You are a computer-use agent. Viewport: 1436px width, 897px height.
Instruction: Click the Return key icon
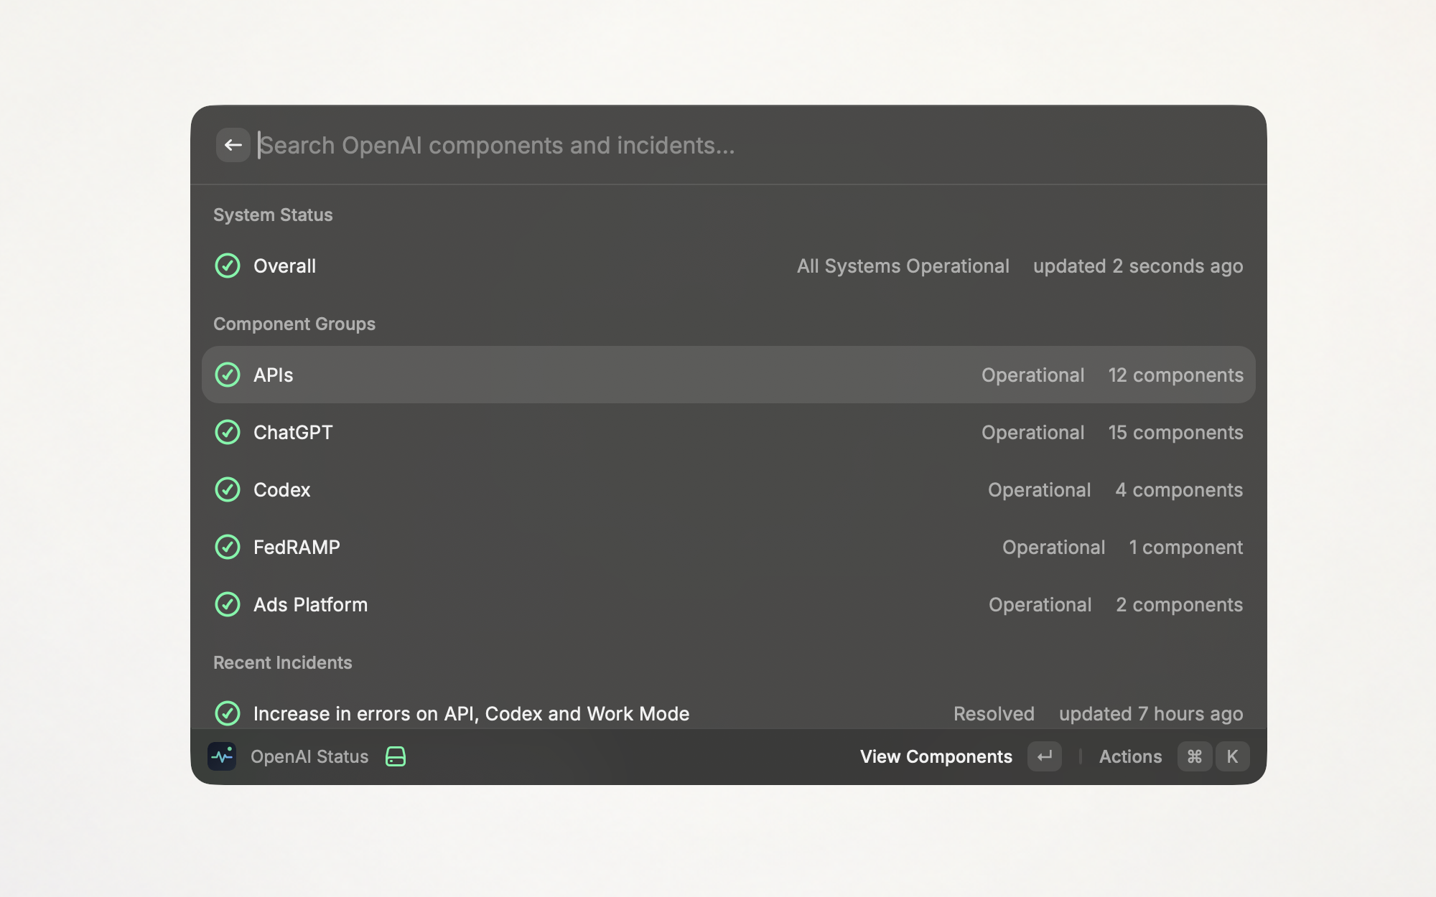1045,756
